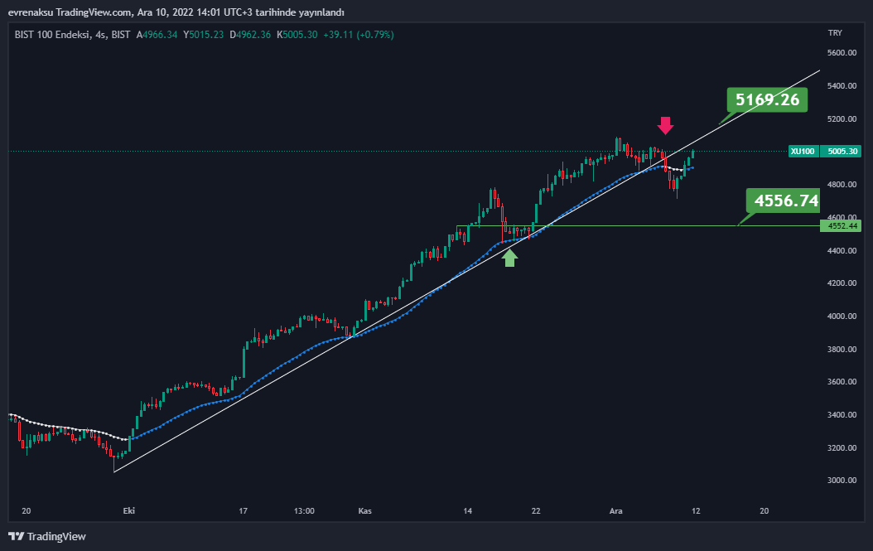Click the 5600.00 price axis label

[x=842, y=53]
